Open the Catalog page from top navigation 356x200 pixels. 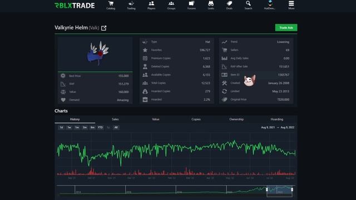click(111, 5)
